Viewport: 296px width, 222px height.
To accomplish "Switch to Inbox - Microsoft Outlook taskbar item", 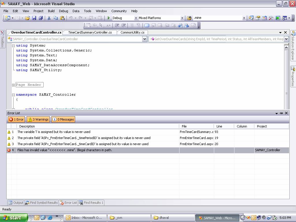I will 85,218.
